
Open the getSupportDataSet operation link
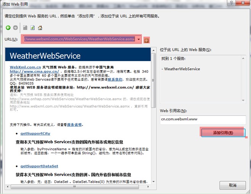click(x=39, y=166)
